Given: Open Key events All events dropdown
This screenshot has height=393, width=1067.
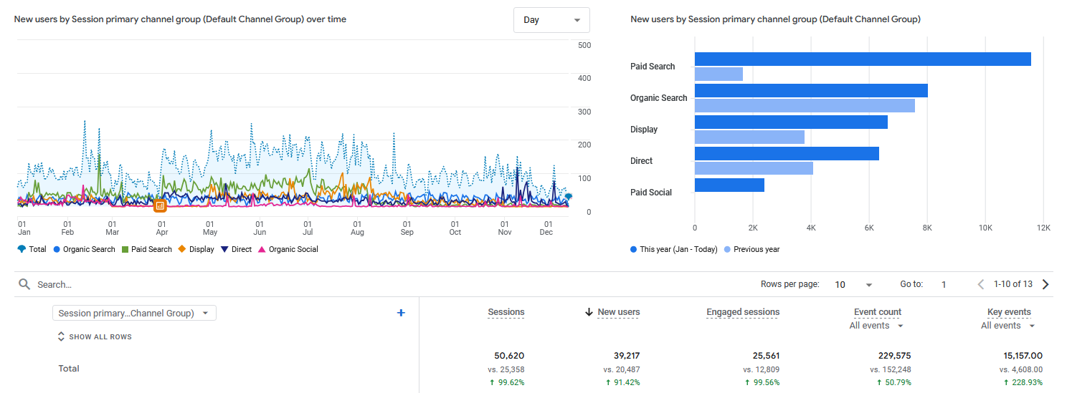Looking at the screenshot, I should (1007, 326).
